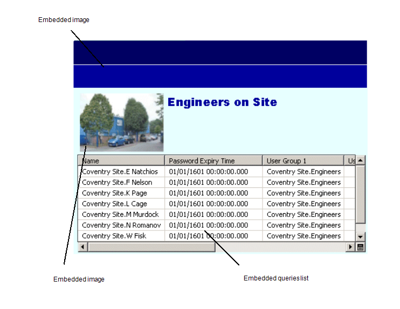
Task: Click the user group in F Nelson row
Action: [x=303, y=182]
